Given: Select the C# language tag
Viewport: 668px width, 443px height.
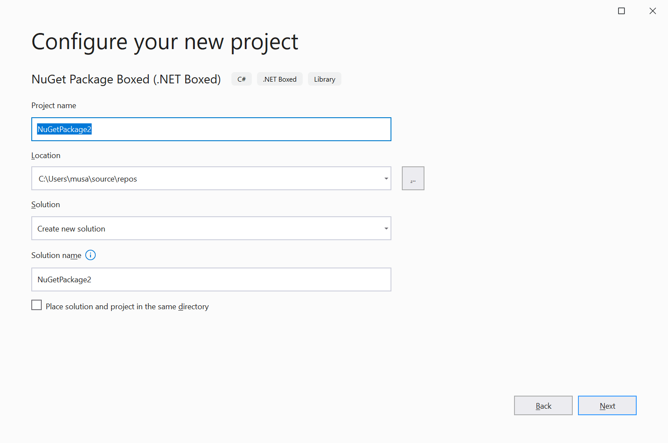Looking at the screenshot, I should coord(241,79).
